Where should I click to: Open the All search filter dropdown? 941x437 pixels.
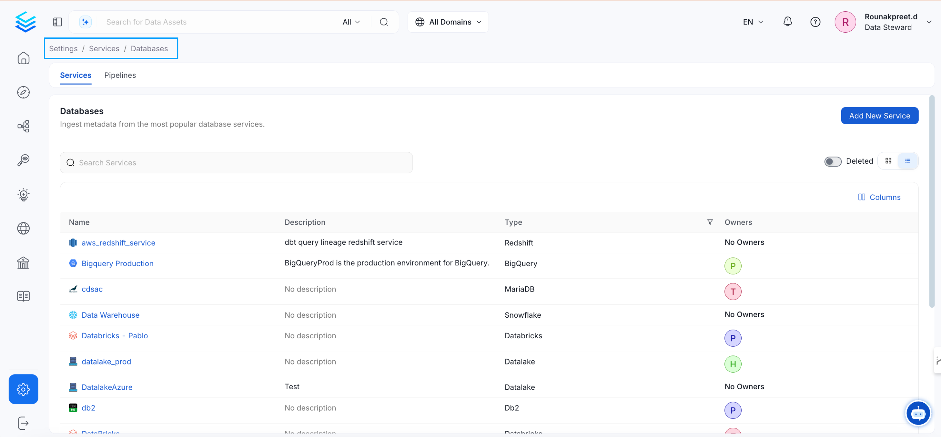click(350, 22)
